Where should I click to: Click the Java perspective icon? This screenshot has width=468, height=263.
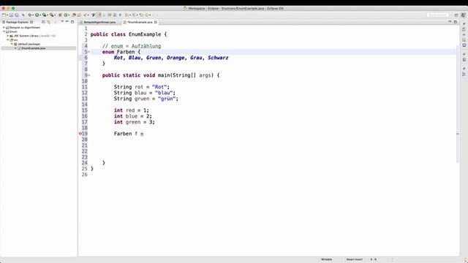click(x=463, y=15)
